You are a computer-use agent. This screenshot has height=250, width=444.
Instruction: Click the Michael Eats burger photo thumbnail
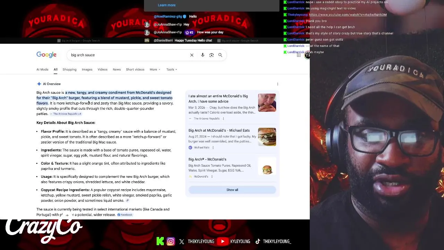267,137
